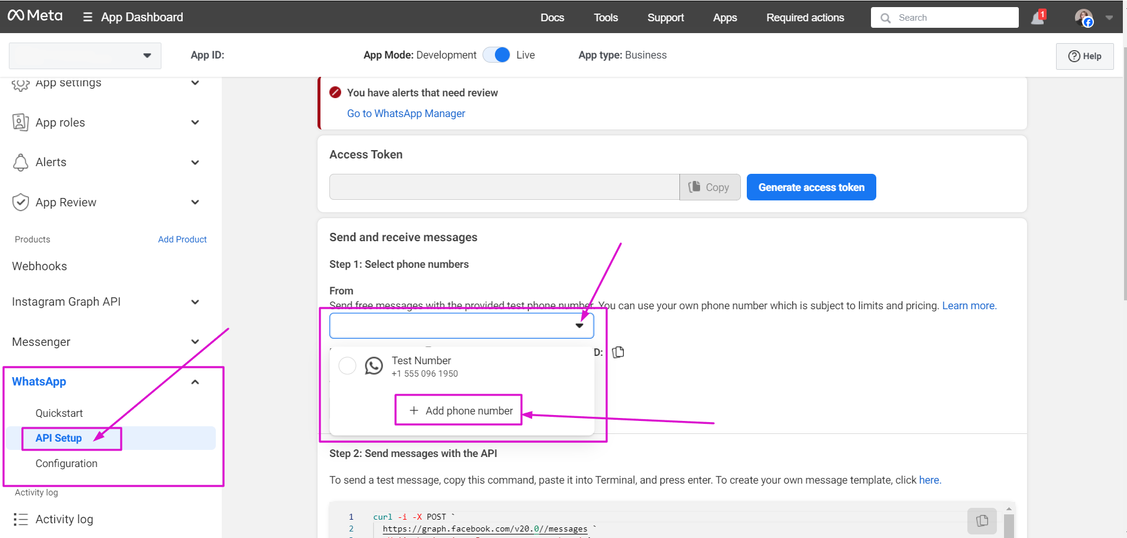The width and height of the screenshot is (1127, 538).
Task: Copy the curl command with code-block icon
Action: point(982,521)
